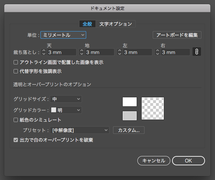This screenshot has height=180, width=215.
Task: Select the 全般 tab
Action: [x=87, y=24]
